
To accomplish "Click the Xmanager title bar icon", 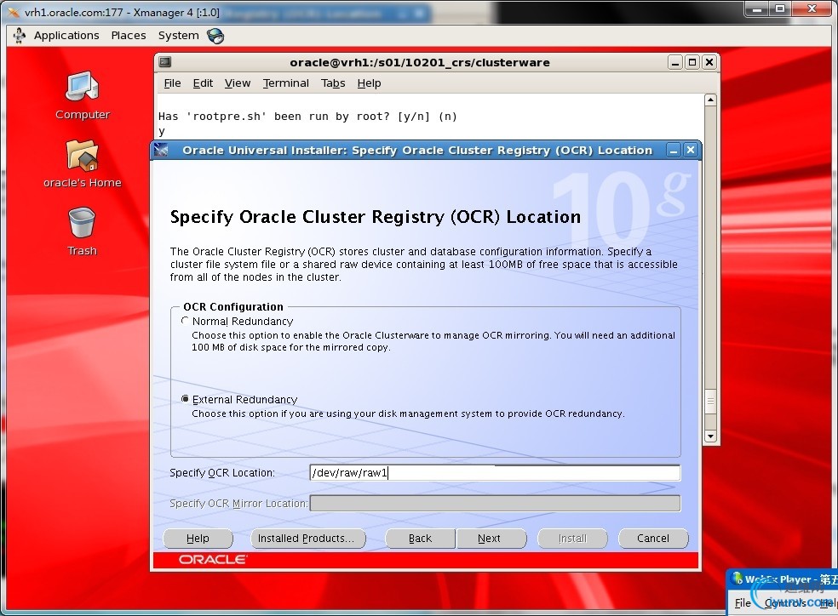I will 14,12.
